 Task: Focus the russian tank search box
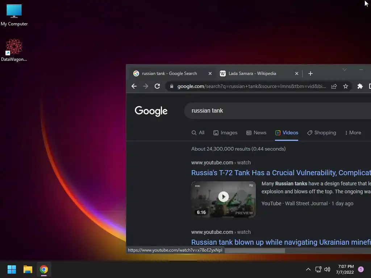(x=277, y=111)
